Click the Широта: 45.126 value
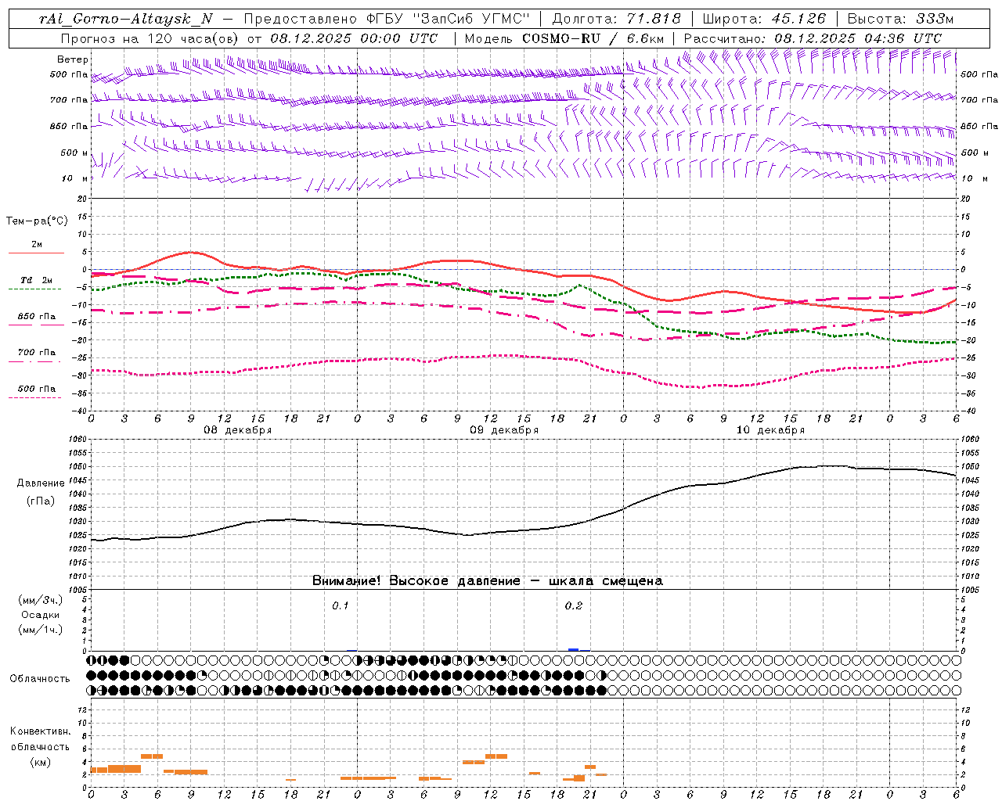This screenshot has width=1002, height=801. (x=764, y=19)
